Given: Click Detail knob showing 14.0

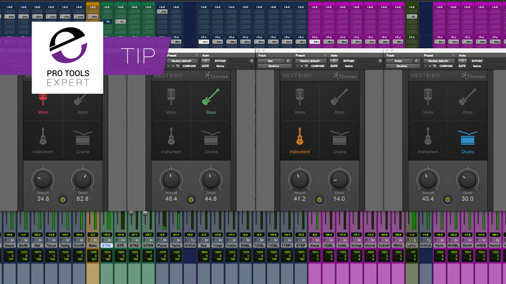Looking at the screenshot, I should coord(339,179).
